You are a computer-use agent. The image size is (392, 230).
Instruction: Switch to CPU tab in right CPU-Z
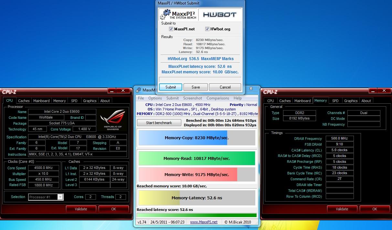click(x=271, y=101)
